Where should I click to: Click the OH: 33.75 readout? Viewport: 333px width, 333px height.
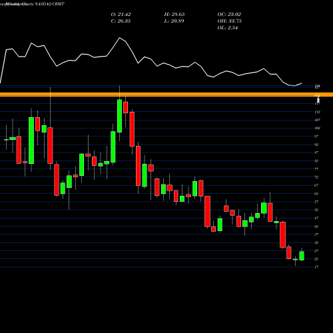[230, 21]
